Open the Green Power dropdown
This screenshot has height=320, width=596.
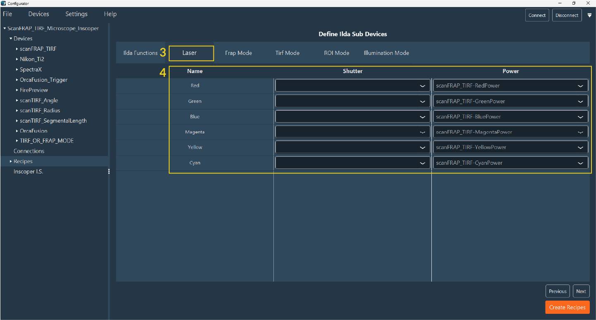pos(510,101)
